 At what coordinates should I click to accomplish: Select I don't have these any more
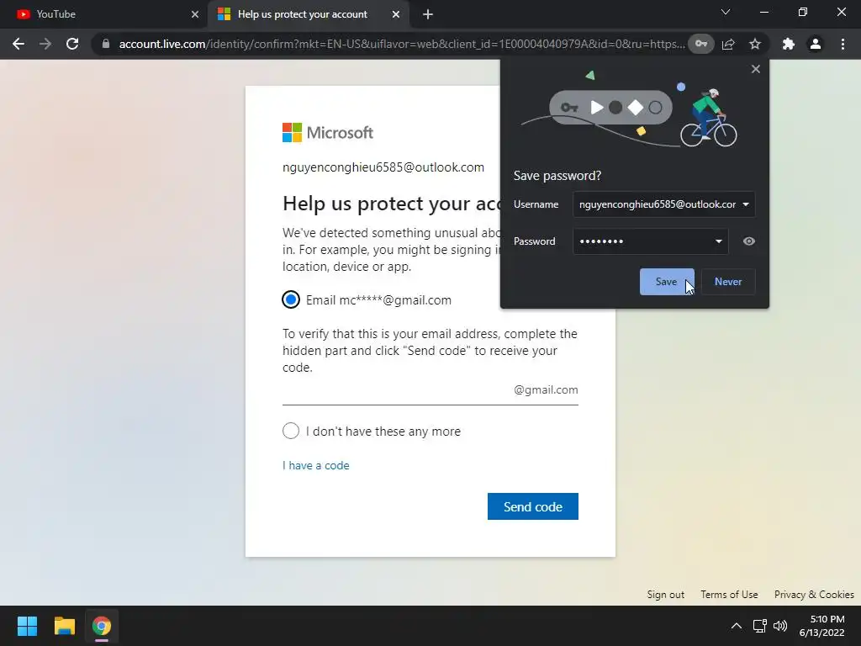pyautogui.click(x=291, y=431)
